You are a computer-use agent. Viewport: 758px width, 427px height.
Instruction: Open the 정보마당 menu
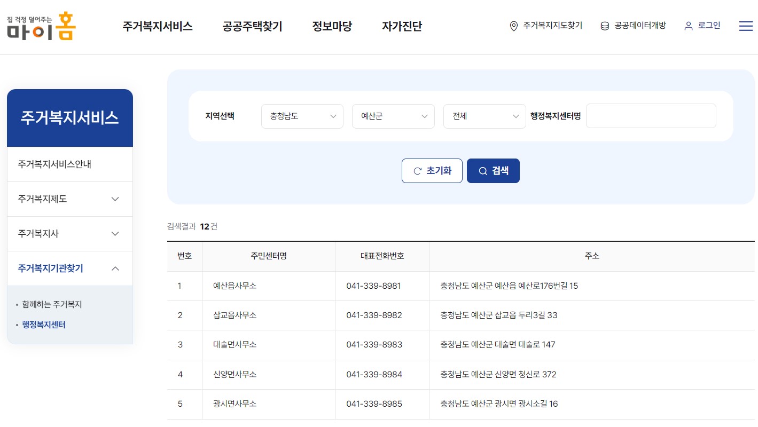(332, 26)
